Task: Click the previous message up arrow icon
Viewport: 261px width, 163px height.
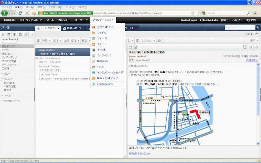Action: pos(251,47)
